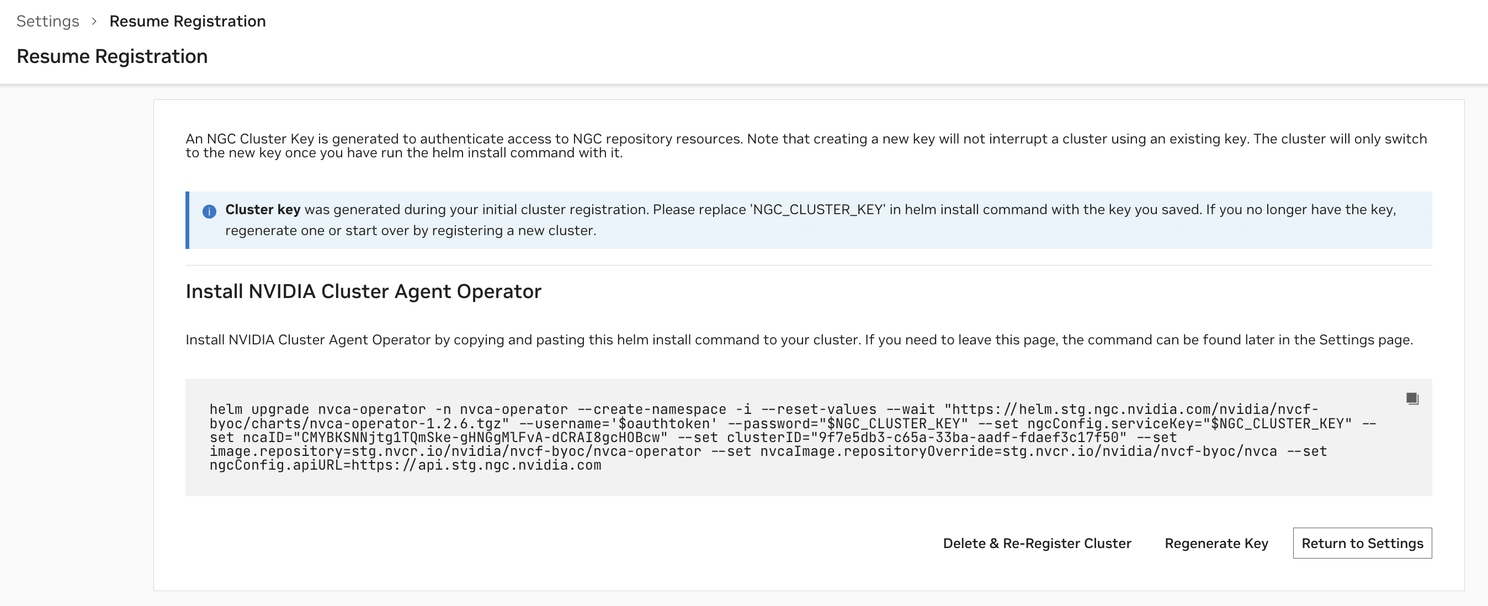Click the Install NVIDIA Cluster Agent Operator heading

pyautogui.click(x=363, y=291)
